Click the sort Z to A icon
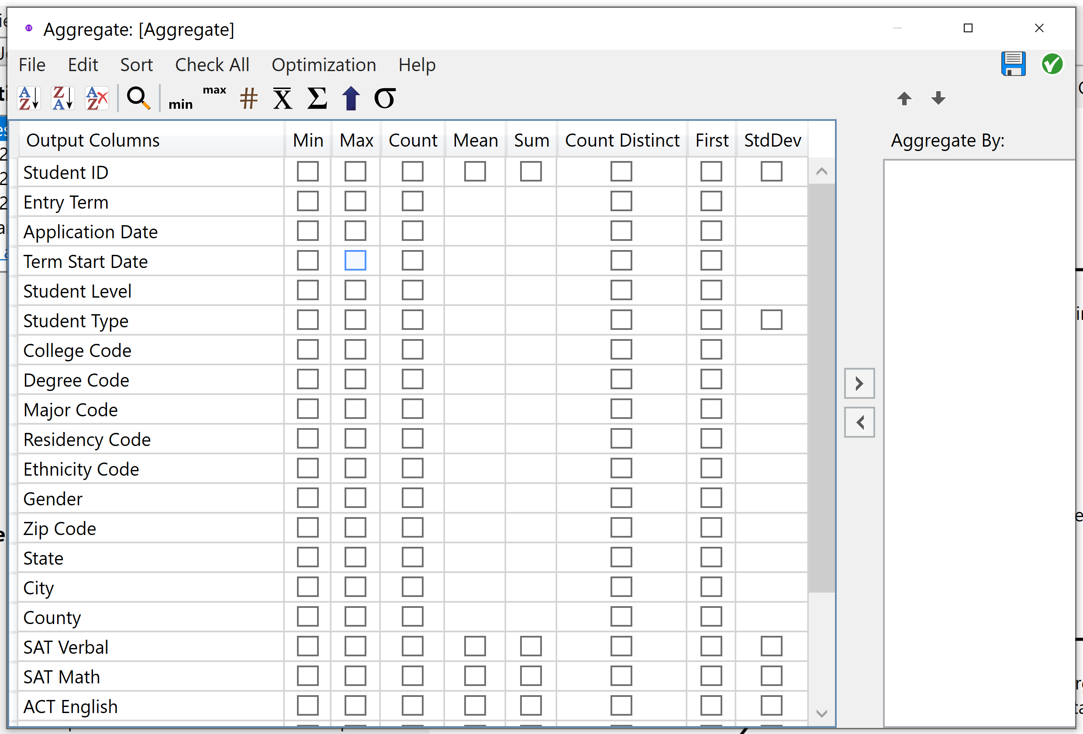This screenshot has width=1083, height=734. (63, 98)
